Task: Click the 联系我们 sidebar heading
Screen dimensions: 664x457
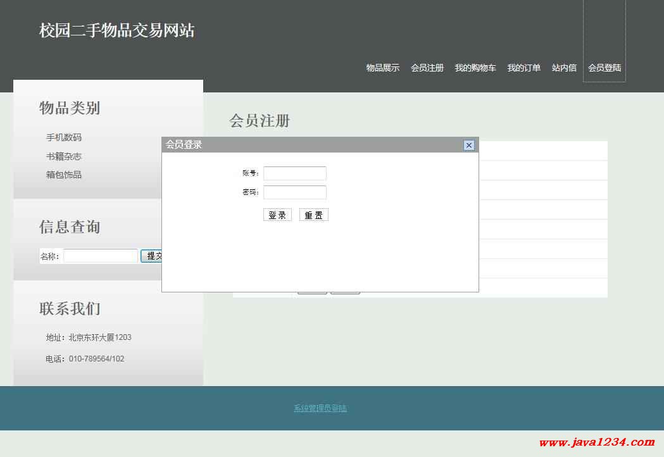Action: 70,309
